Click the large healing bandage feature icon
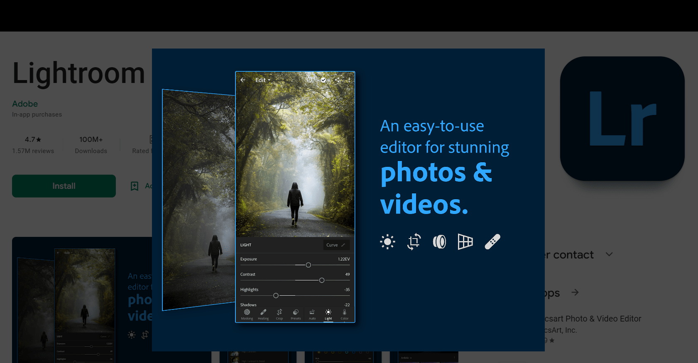Screen dimensions: 698x363 (492, 242)
